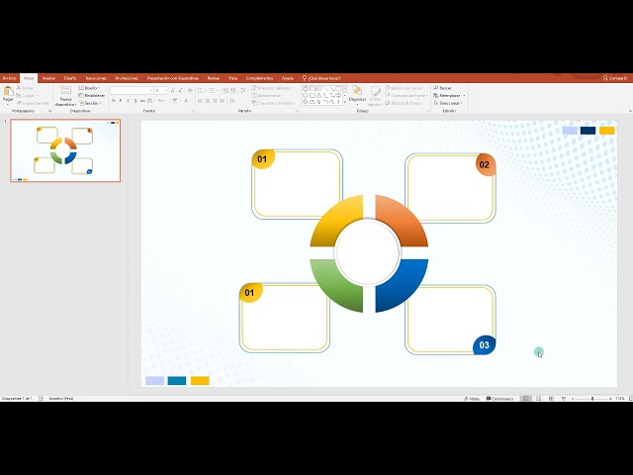Click the Buscar button

[x=442, y=88]
